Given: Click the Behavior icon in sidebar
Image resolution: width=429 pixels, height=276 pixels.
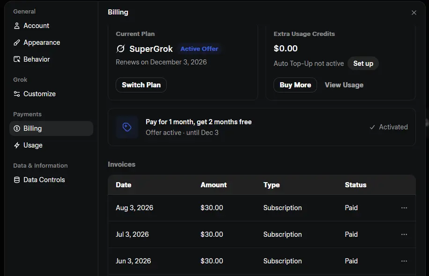Looking at the screenshot, I should tap(17, 59).
